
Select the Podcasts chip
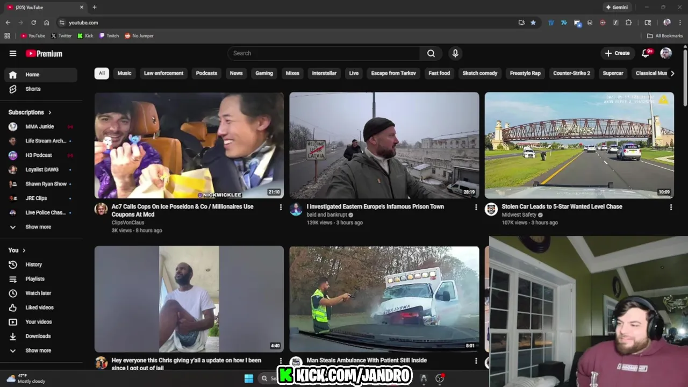click(206, 73)
